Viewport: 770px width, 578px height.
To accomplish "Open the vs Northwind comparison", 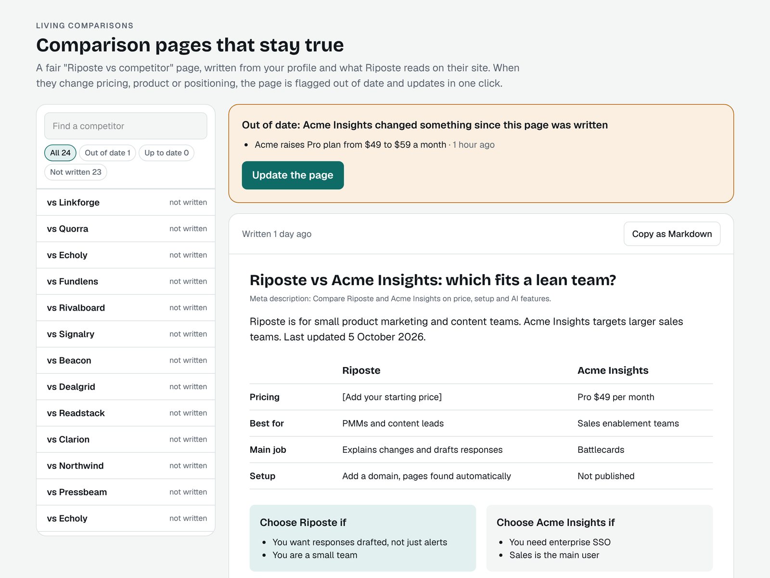I will tap(126, 466).
